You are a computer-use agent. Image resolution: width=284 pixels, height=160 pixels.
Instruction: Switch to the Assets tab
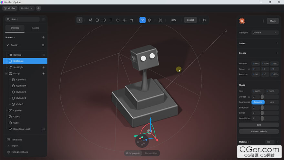coord(35,28)
